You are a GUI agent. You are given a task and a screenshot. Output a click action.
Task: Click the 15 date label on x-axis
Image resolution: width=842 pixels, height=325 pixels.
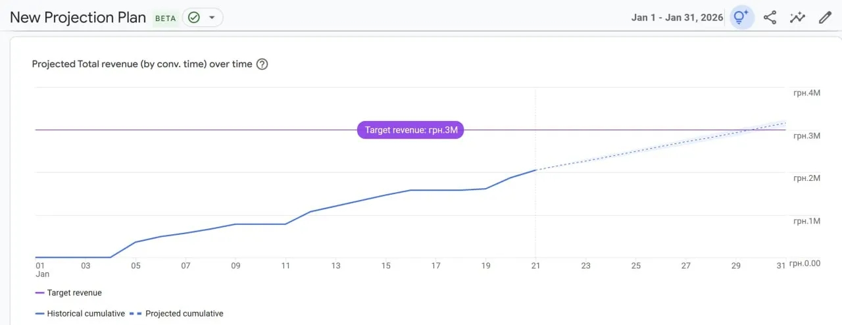(385, 266)
